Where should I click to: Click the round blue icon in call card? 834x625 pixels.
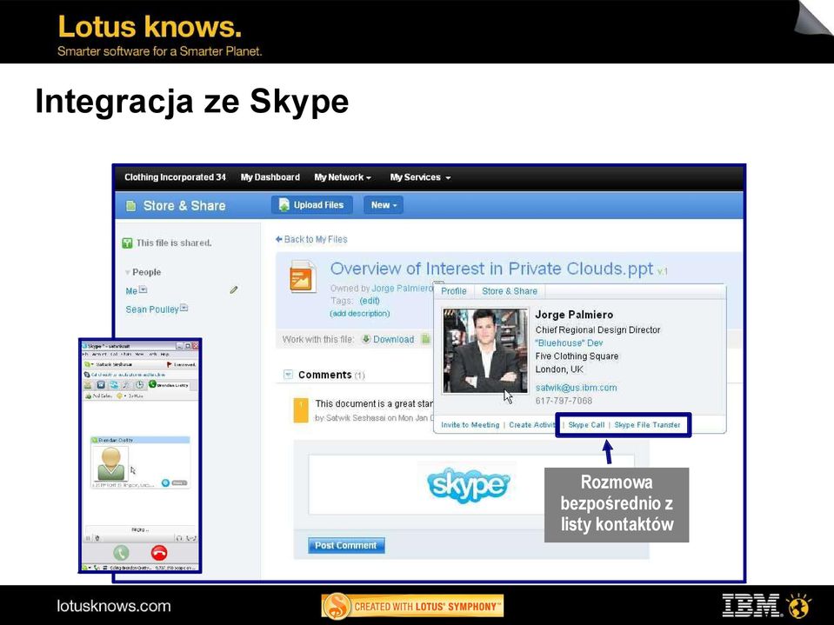point(165,482)
